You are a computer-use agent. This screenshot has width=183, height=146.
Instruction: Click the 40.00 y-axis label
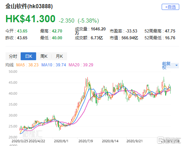(13, 93)
